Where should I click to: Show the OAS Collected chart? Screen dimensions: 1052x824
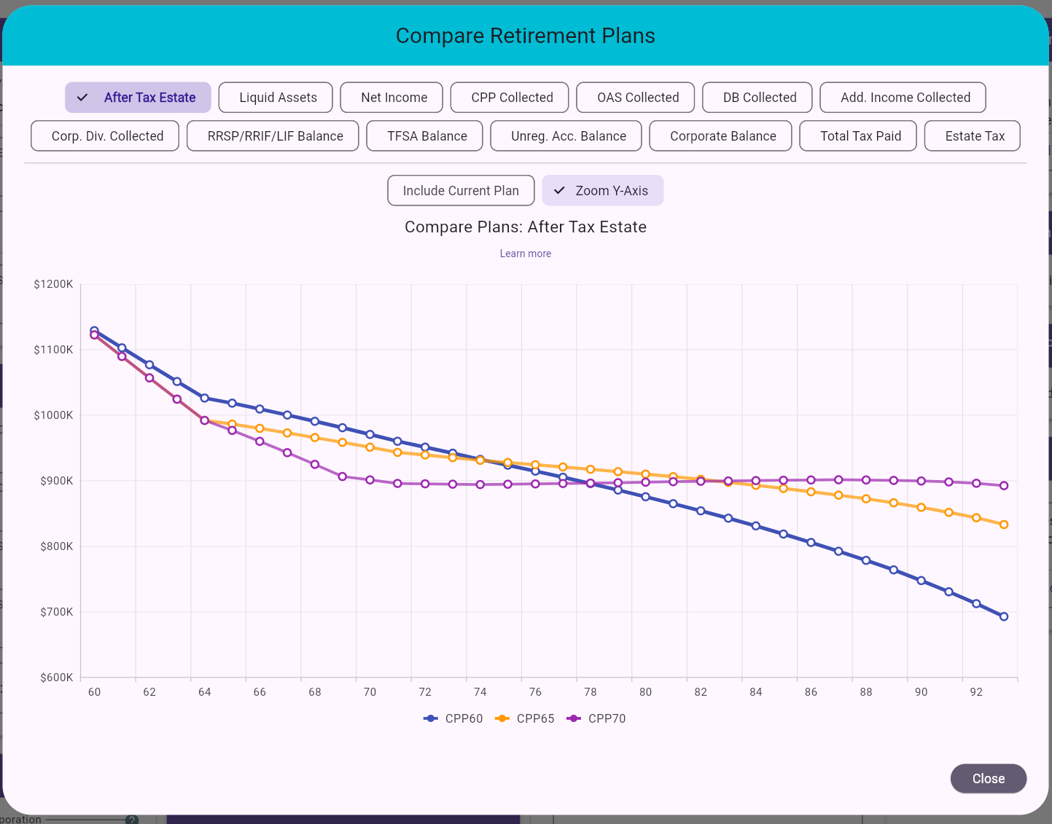(634, 97)
